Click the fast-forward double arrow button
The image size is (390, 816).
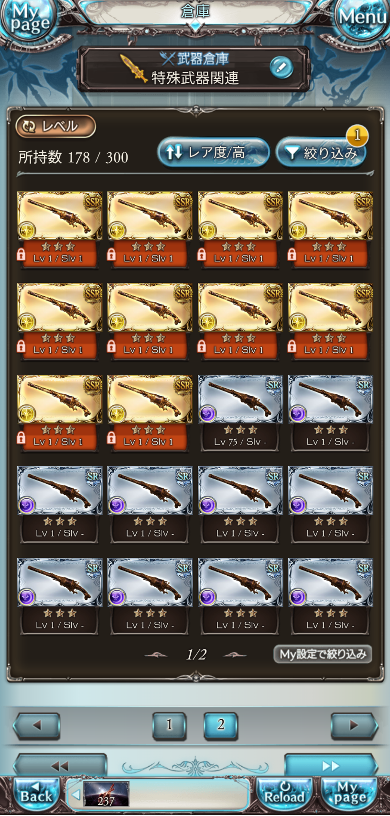click(330, 766)
